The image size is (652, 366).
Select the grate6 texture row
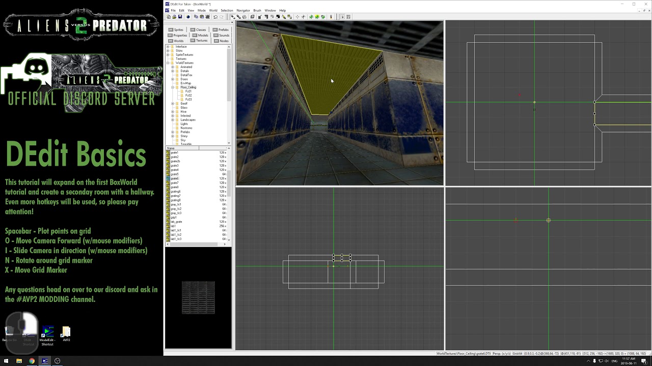(x=197, y=178)
